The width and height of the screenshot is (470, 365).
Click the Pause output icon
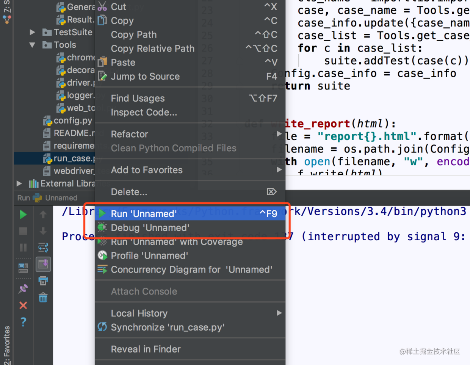pos(23,248)
